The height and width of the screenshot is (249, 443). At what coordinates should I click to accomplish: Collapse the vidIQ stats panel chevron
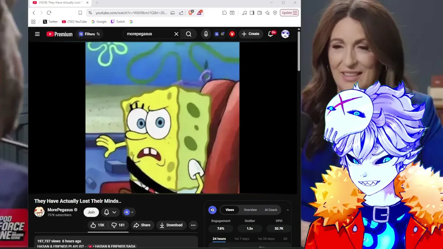pos(288,210)
